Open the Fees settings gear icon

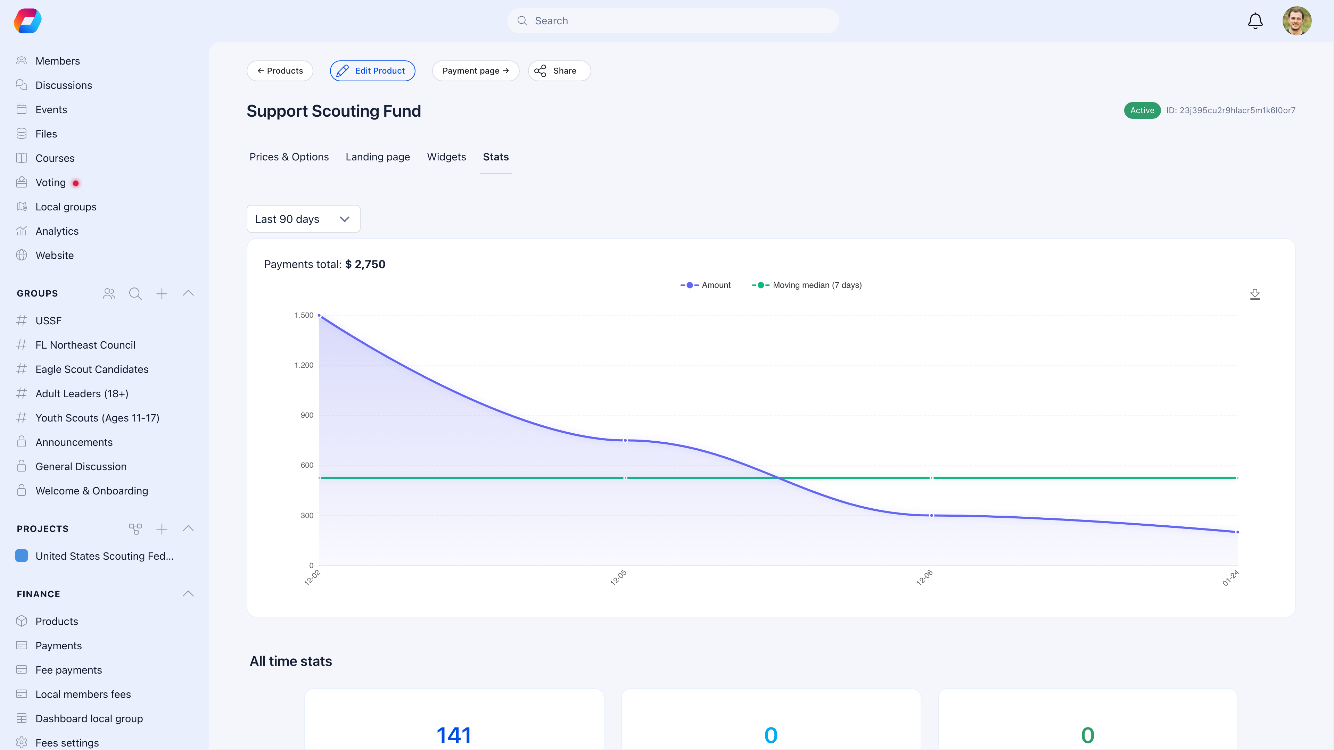click(22, 742)
